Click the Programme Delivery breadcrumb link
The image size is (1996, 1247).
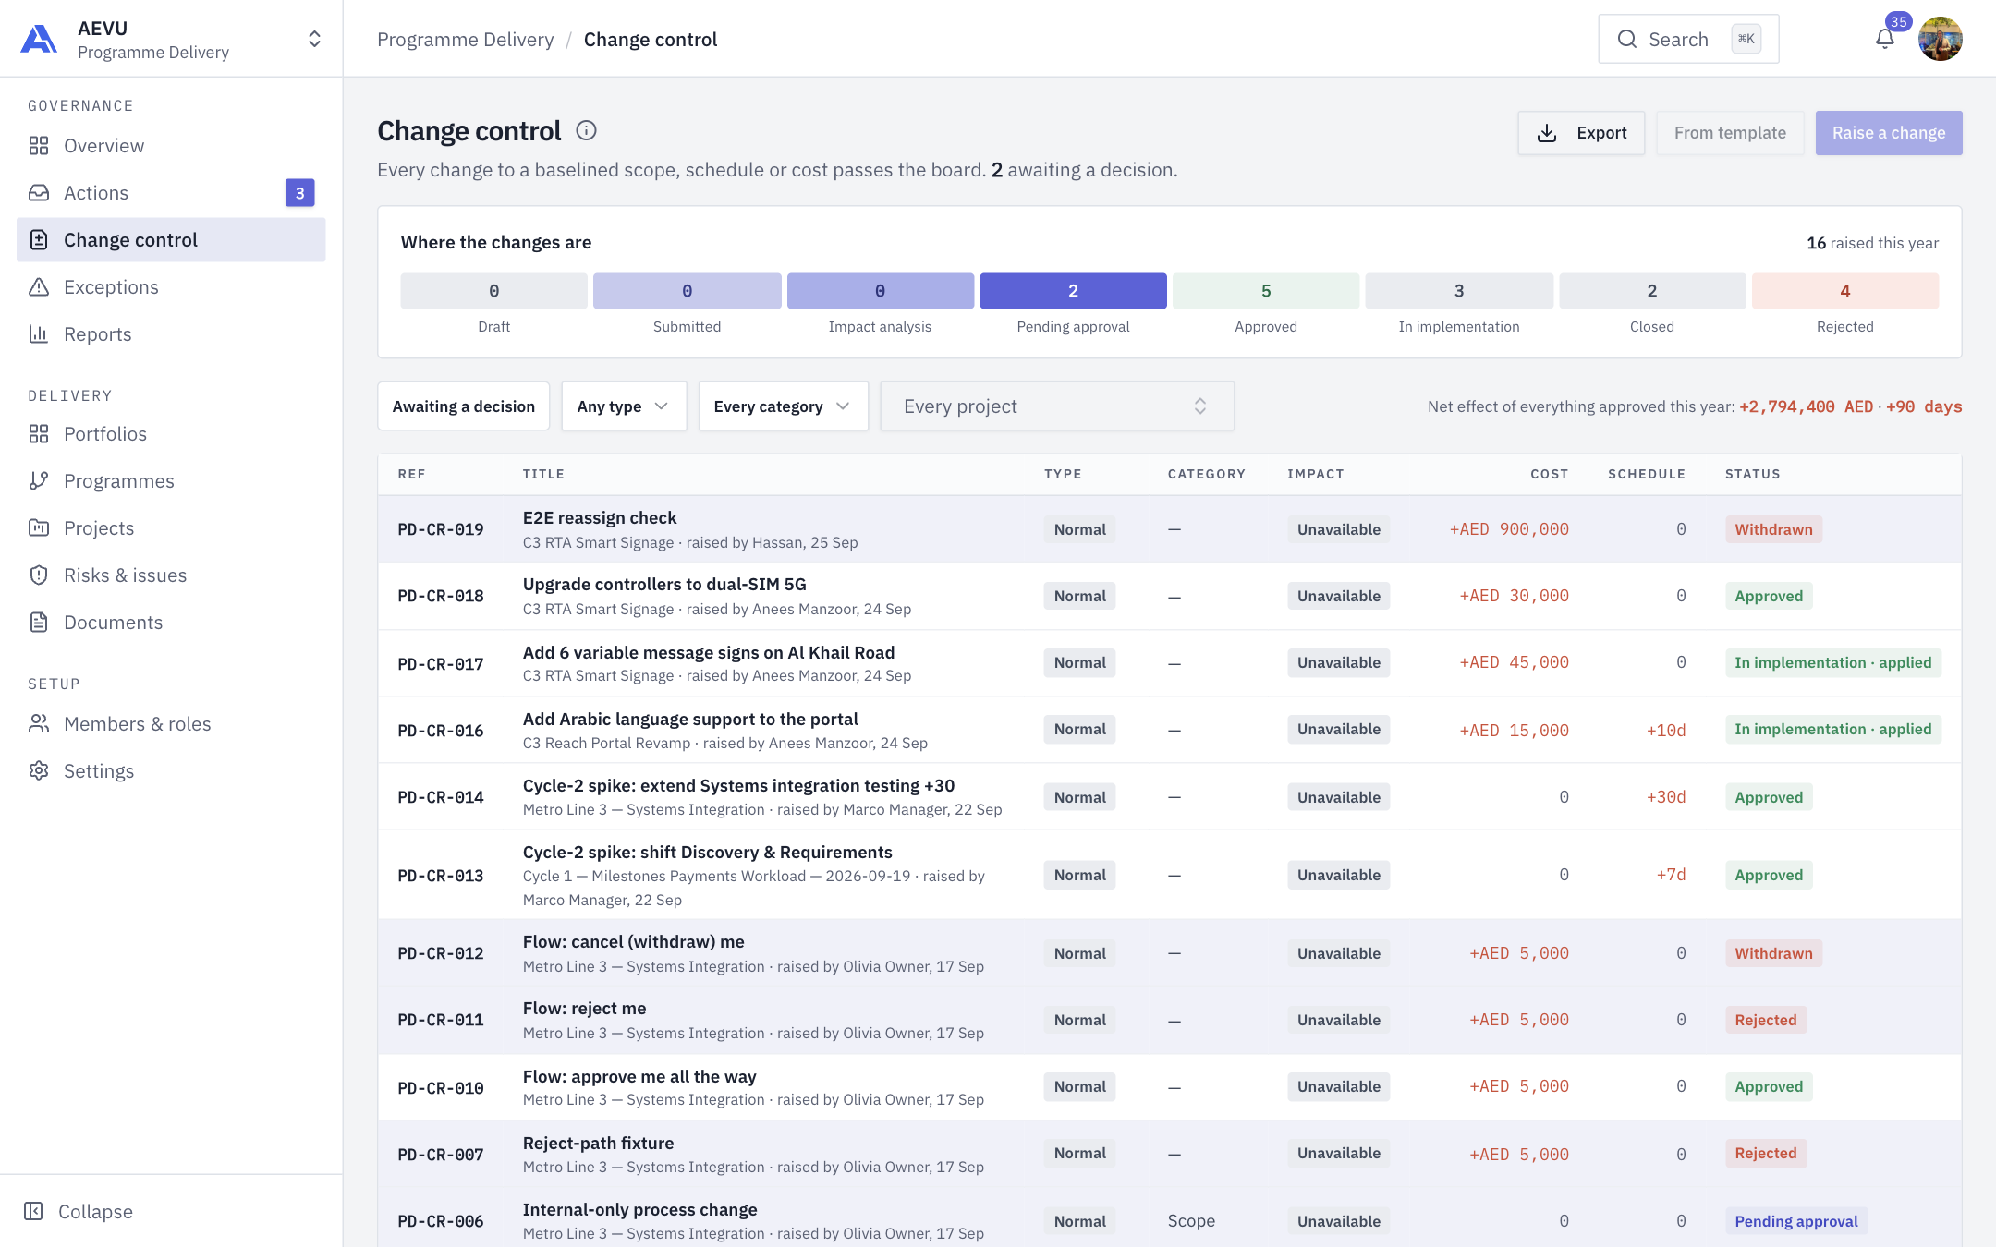click(466, 40)
